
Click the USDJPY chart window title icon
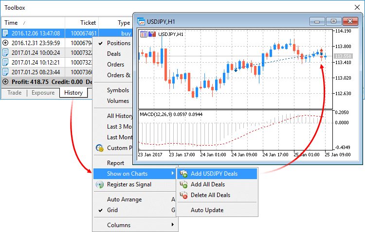[141, 21]
